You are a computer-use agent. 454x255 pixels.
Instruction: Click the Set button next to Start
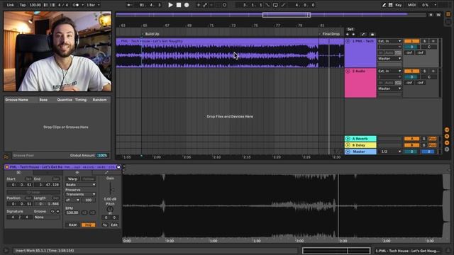[28, 179]
